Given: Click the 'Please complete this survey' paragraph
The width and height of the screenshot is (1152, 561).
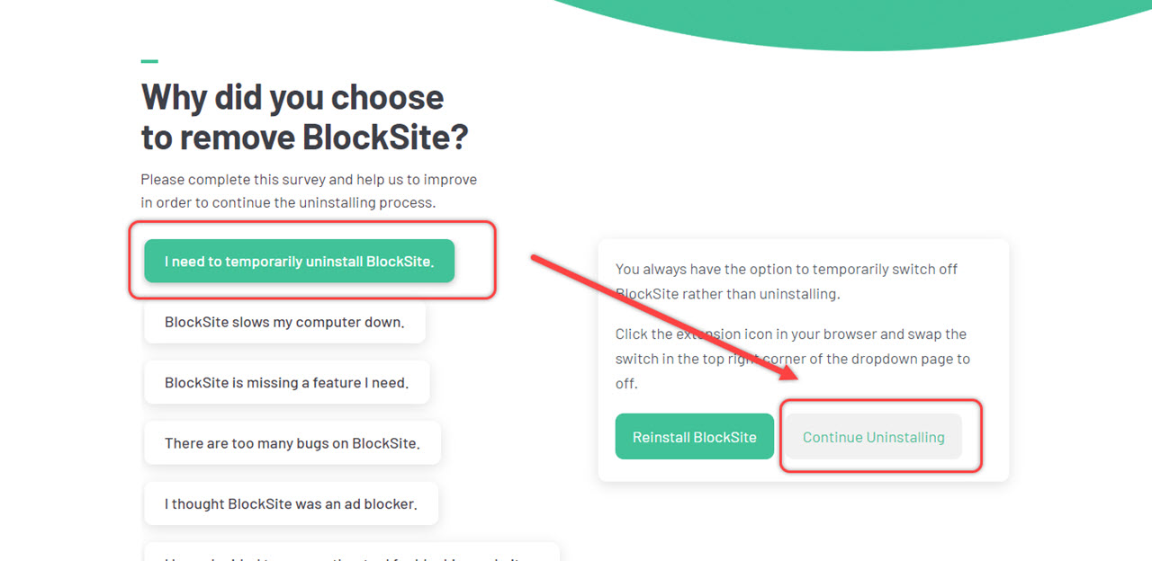Looking at the screenshot, I should click(x=309, y=179).
